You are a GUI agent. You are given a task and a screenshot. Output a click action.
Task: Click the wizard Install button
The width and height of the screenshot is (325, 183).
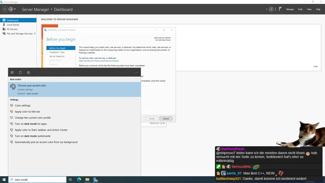coord(152,119)
